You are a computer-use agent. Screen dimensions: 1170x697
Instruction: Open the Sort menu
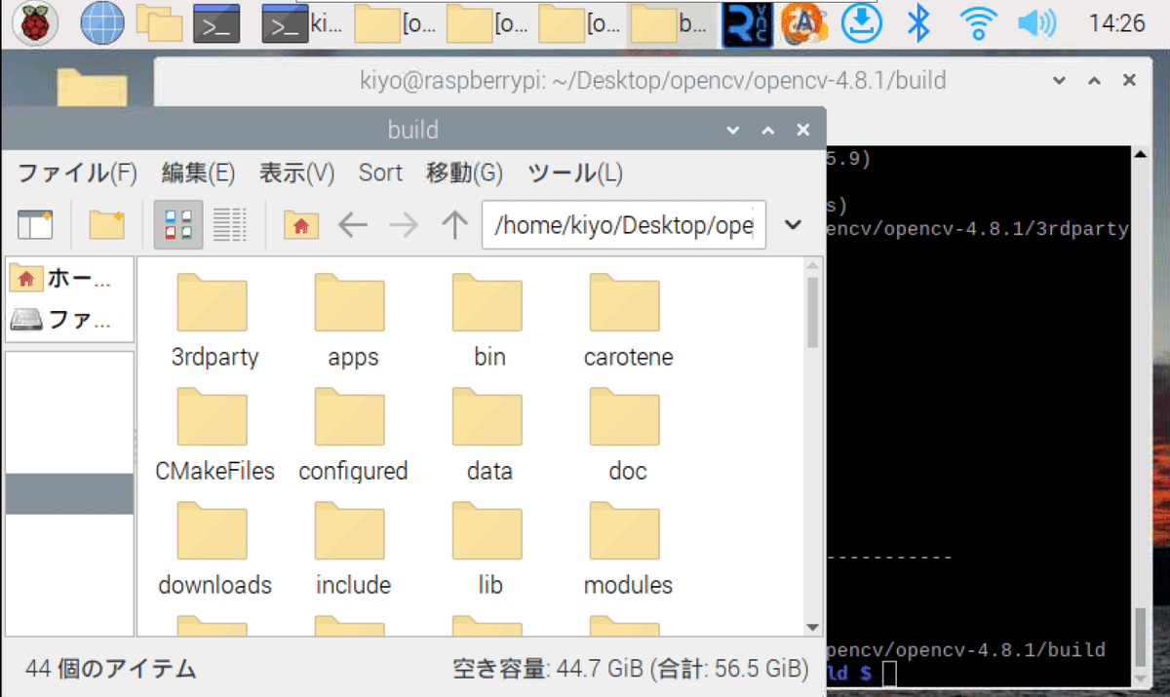tap(380, 174)
